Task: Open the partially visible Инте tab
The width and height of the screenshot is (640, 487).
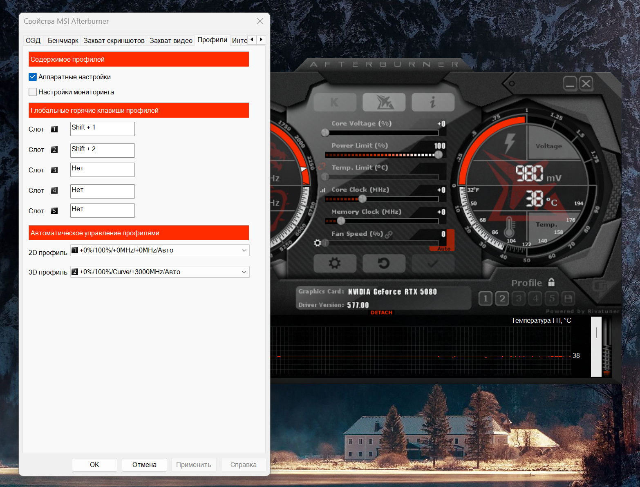Action: point(239,40)
